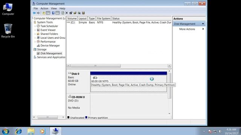
Task: Click the blue Primary partition legend swatch
Action: click(86, 117)
